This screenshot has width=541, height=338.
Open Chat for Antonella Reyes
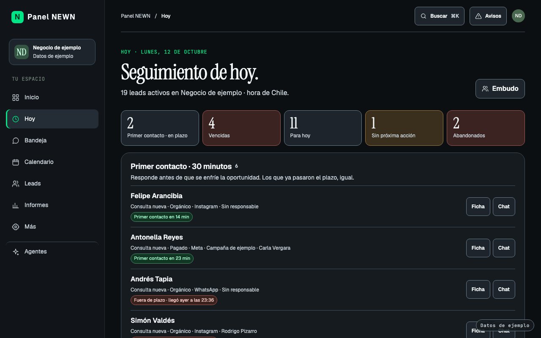504,248
